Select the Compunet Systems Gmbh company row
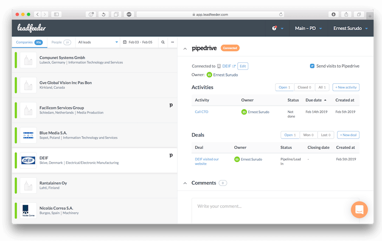This screenshot has height=241, width=382. (x=95, y=60)
